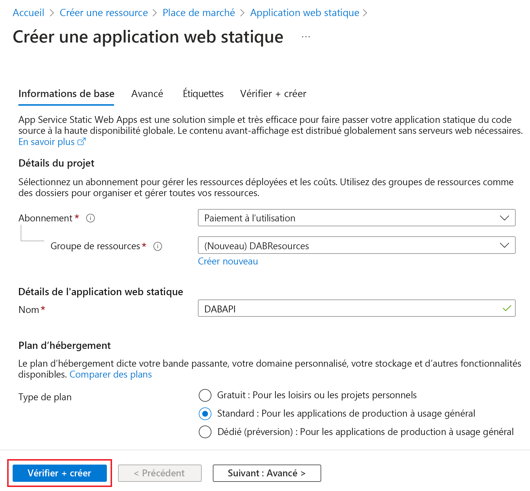Open the Place de marché breadcrumb
Viewport: 530px width, 491px height.
click(199, 13)
